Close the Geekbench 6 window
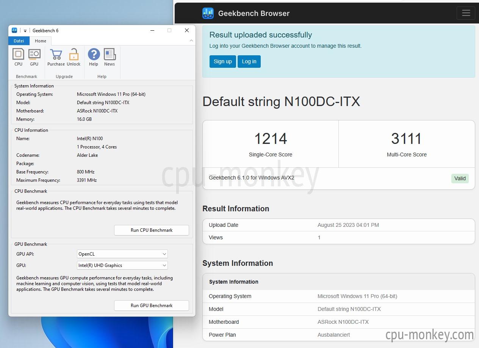 (x=187, y=30)
